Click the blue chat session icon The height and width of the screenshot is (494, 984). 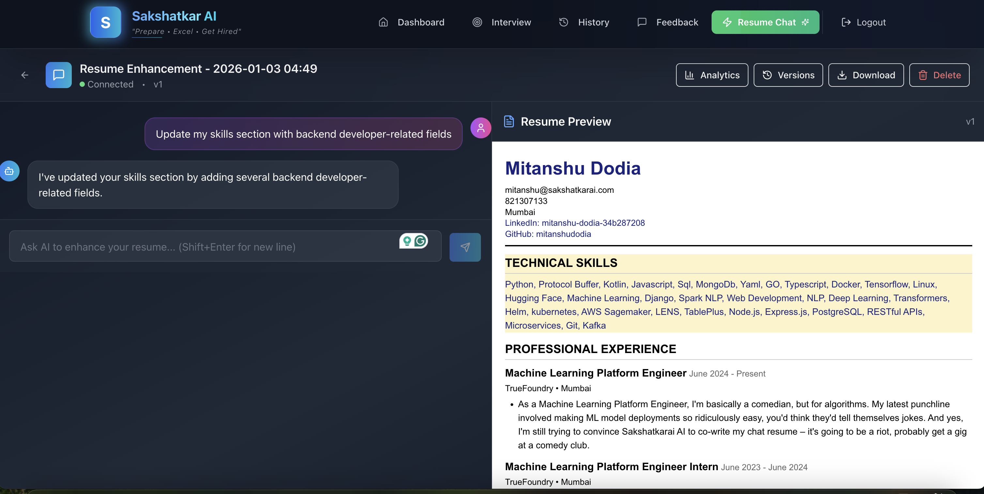58,75
